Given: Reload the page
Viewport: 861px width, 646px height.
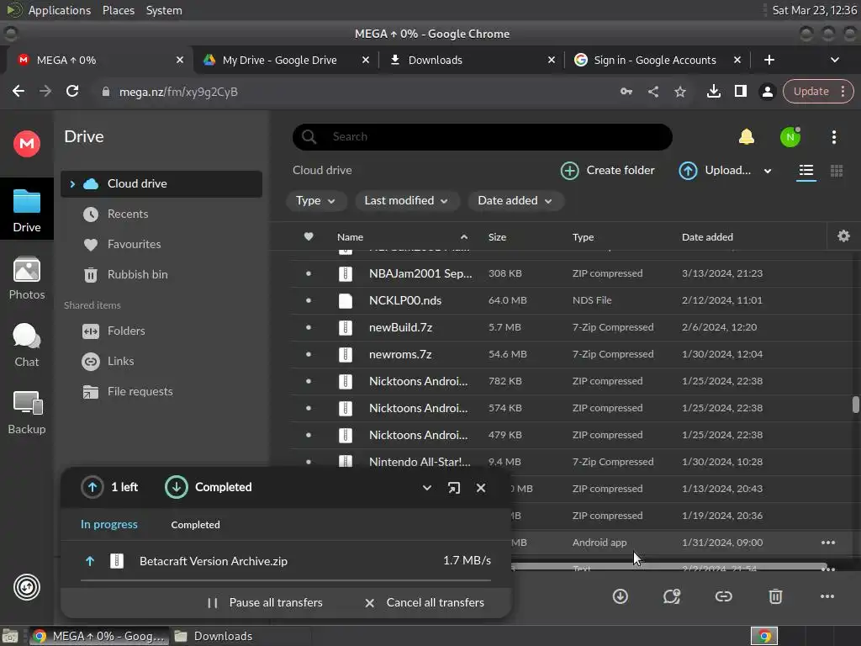Looking at the screenshot, I should 72,91.
